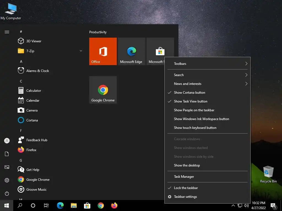The width and height of the screenshot is (282, 211).
Task: Expand the Search submenu
Action: [x=207, y=75]
